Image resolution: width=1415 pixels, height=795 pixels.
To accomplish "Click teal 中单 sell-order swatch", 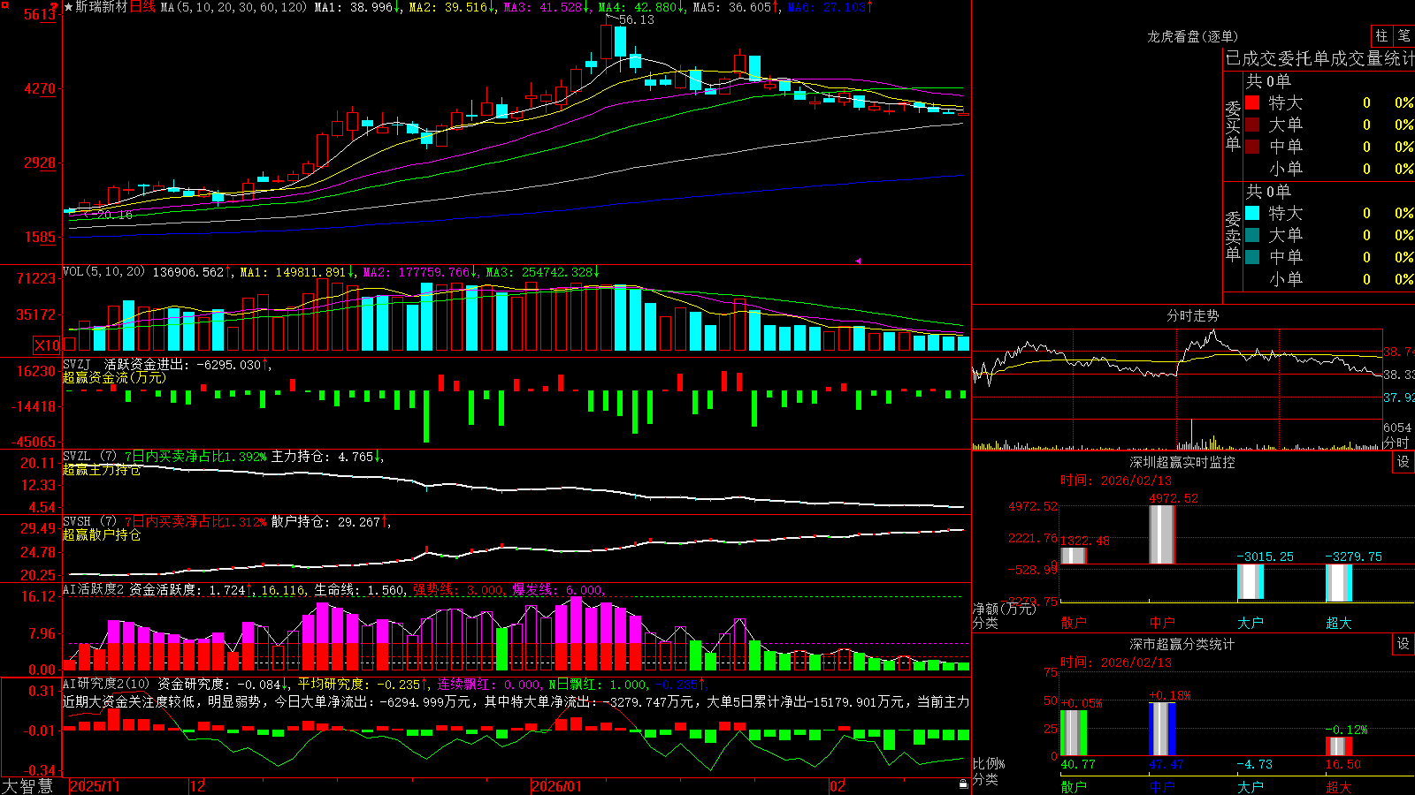I will (x=1252, y=257).
